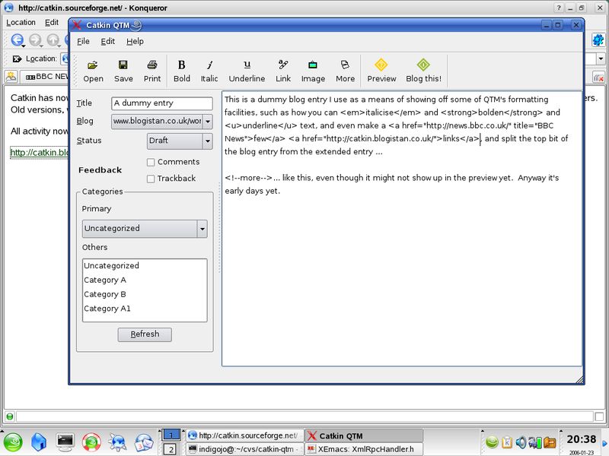Click the Refresh categories button
The image size is (609, 456).
145,334
